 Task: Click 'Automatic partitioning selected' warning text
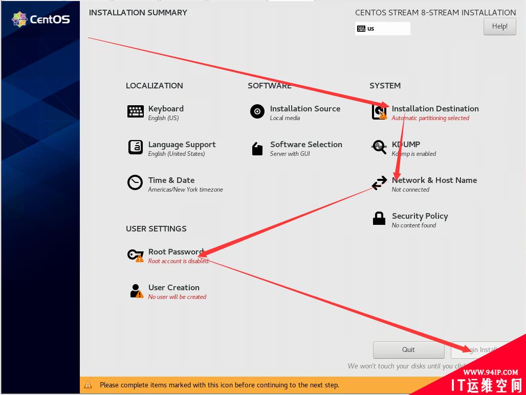coord(430,118)
